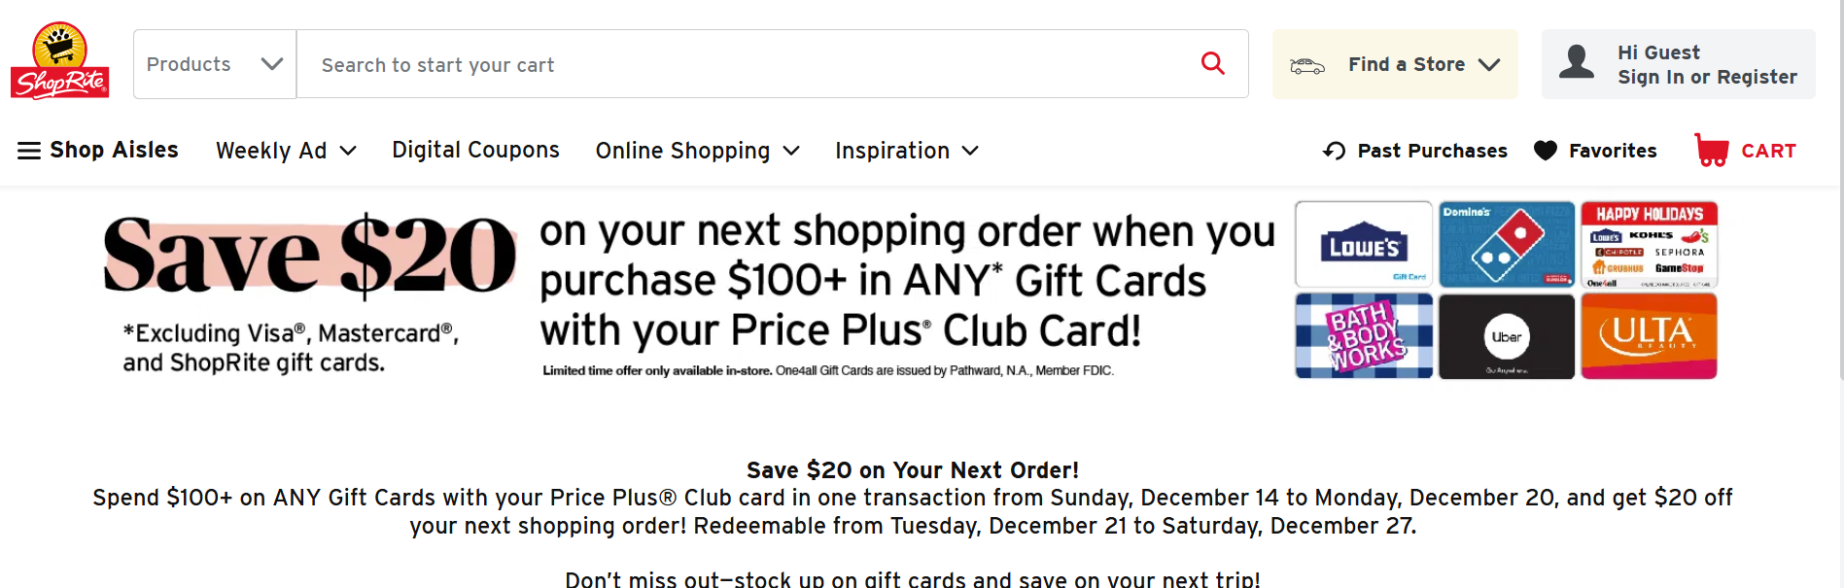
Task: Click the Ulta Beauty gift card image
Action: click(x=1649, y=335)
